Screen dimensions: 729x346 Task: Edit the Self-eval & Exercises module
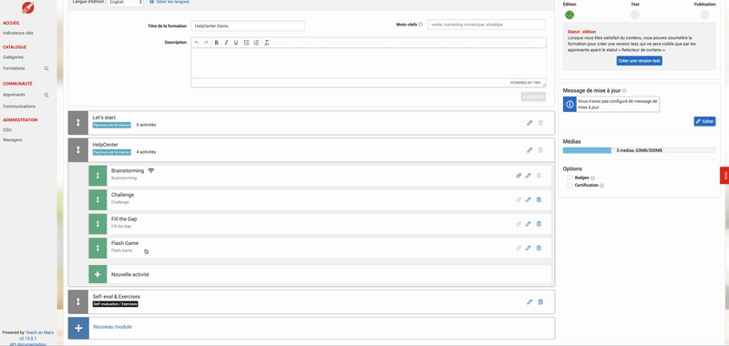(529, 302)
